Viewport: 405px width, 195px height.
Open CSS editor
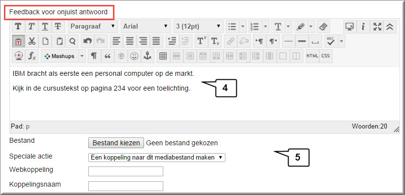click(326, 56)
